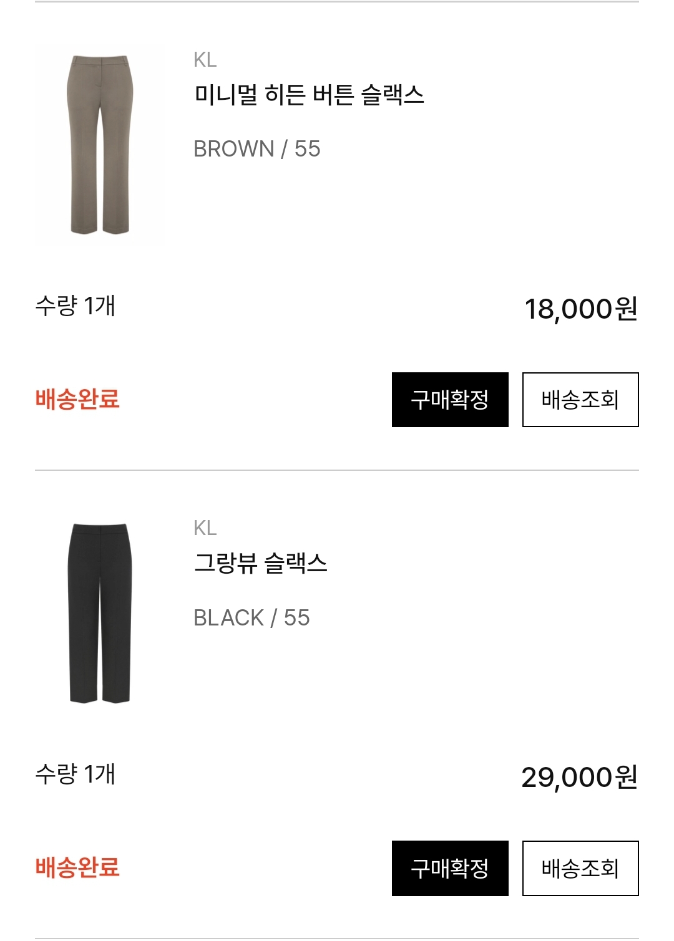Click the 18,000원 price

580,309
